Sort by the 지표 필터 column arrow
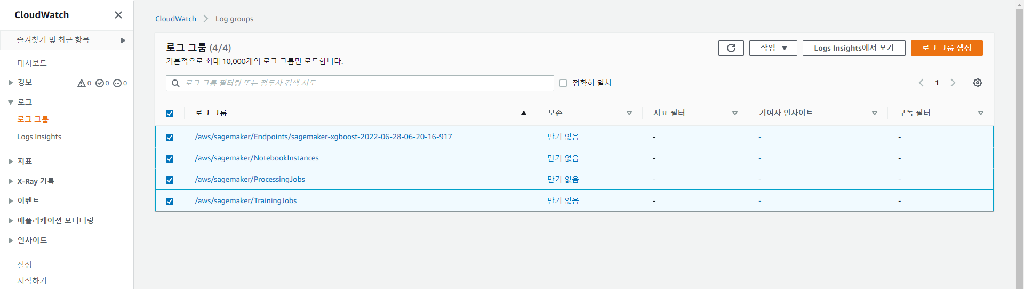Screen dimensions: 1024x289 [735, 113]
